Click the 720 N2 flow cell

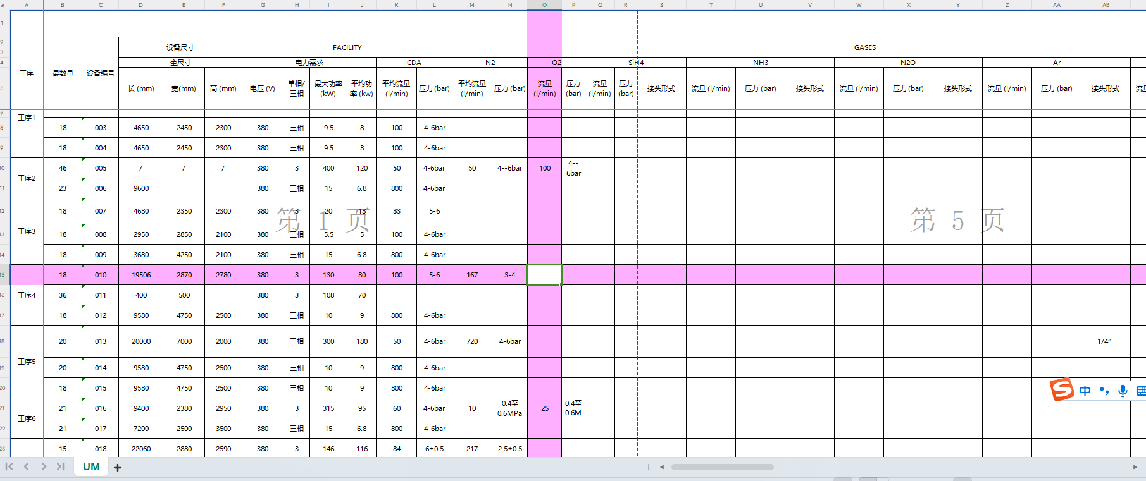472,341
